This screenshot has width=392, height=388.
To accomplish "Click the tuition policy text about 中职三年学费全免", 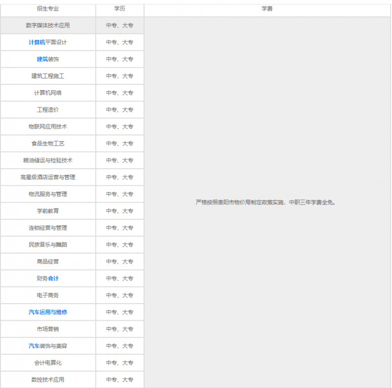I will click(x=266, y=202).
